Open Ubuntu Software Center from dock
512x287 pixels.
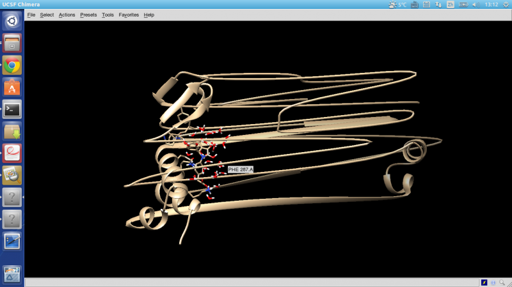[12, 87]
